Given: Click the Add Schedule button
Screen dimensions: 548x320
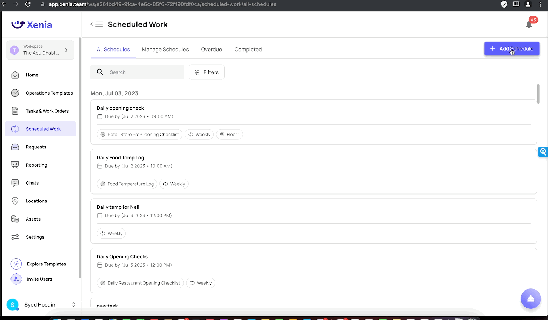Looking at the screenshot, I should tap(512, 48).
